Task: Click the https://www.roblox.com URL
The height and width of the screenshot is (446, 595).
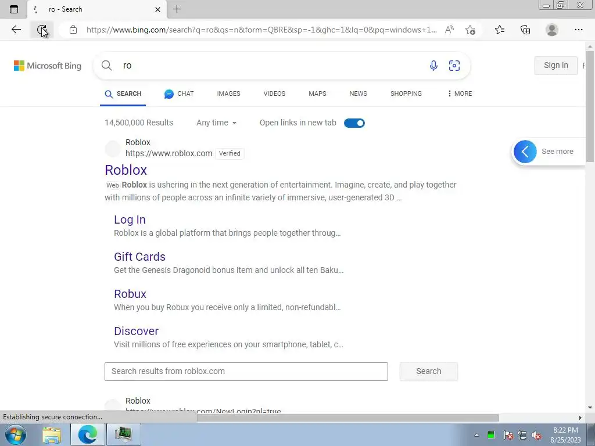Action: pos(169,153)
